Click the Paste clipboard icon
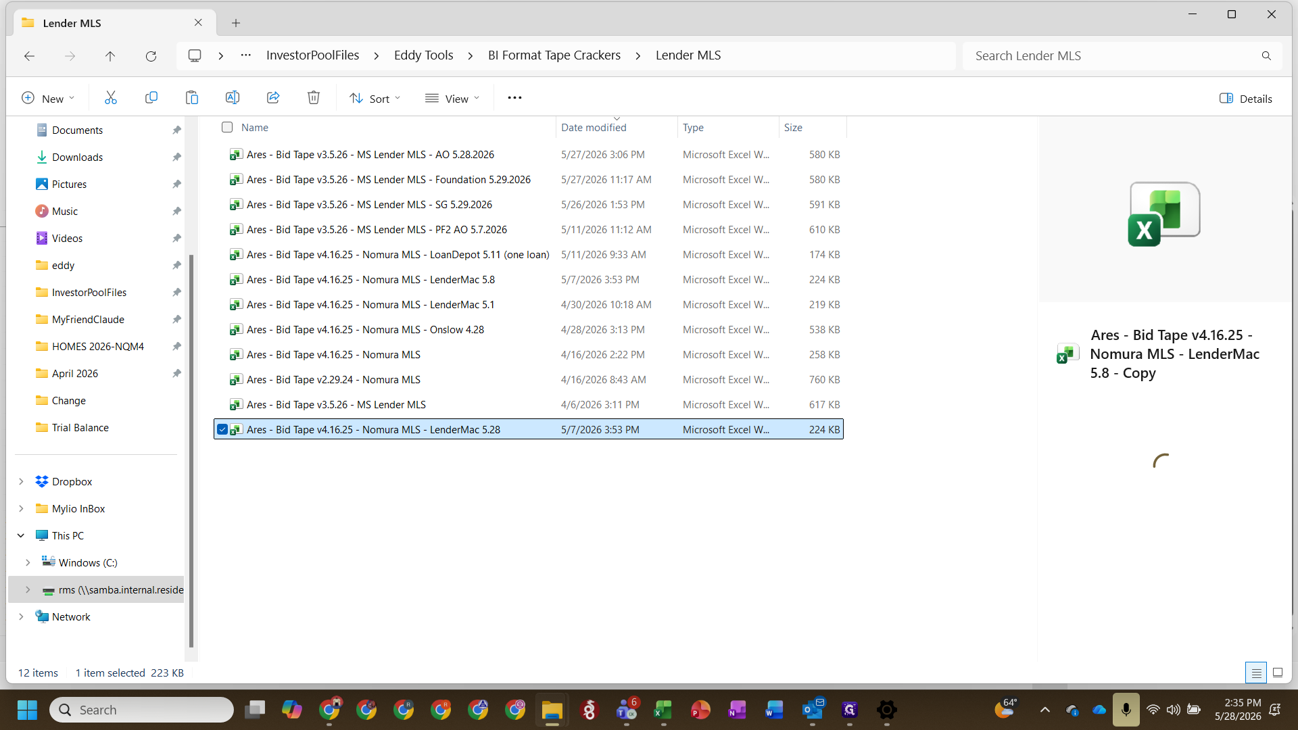This screenshot has width=1298, height=730. click(x=192, y=98)
